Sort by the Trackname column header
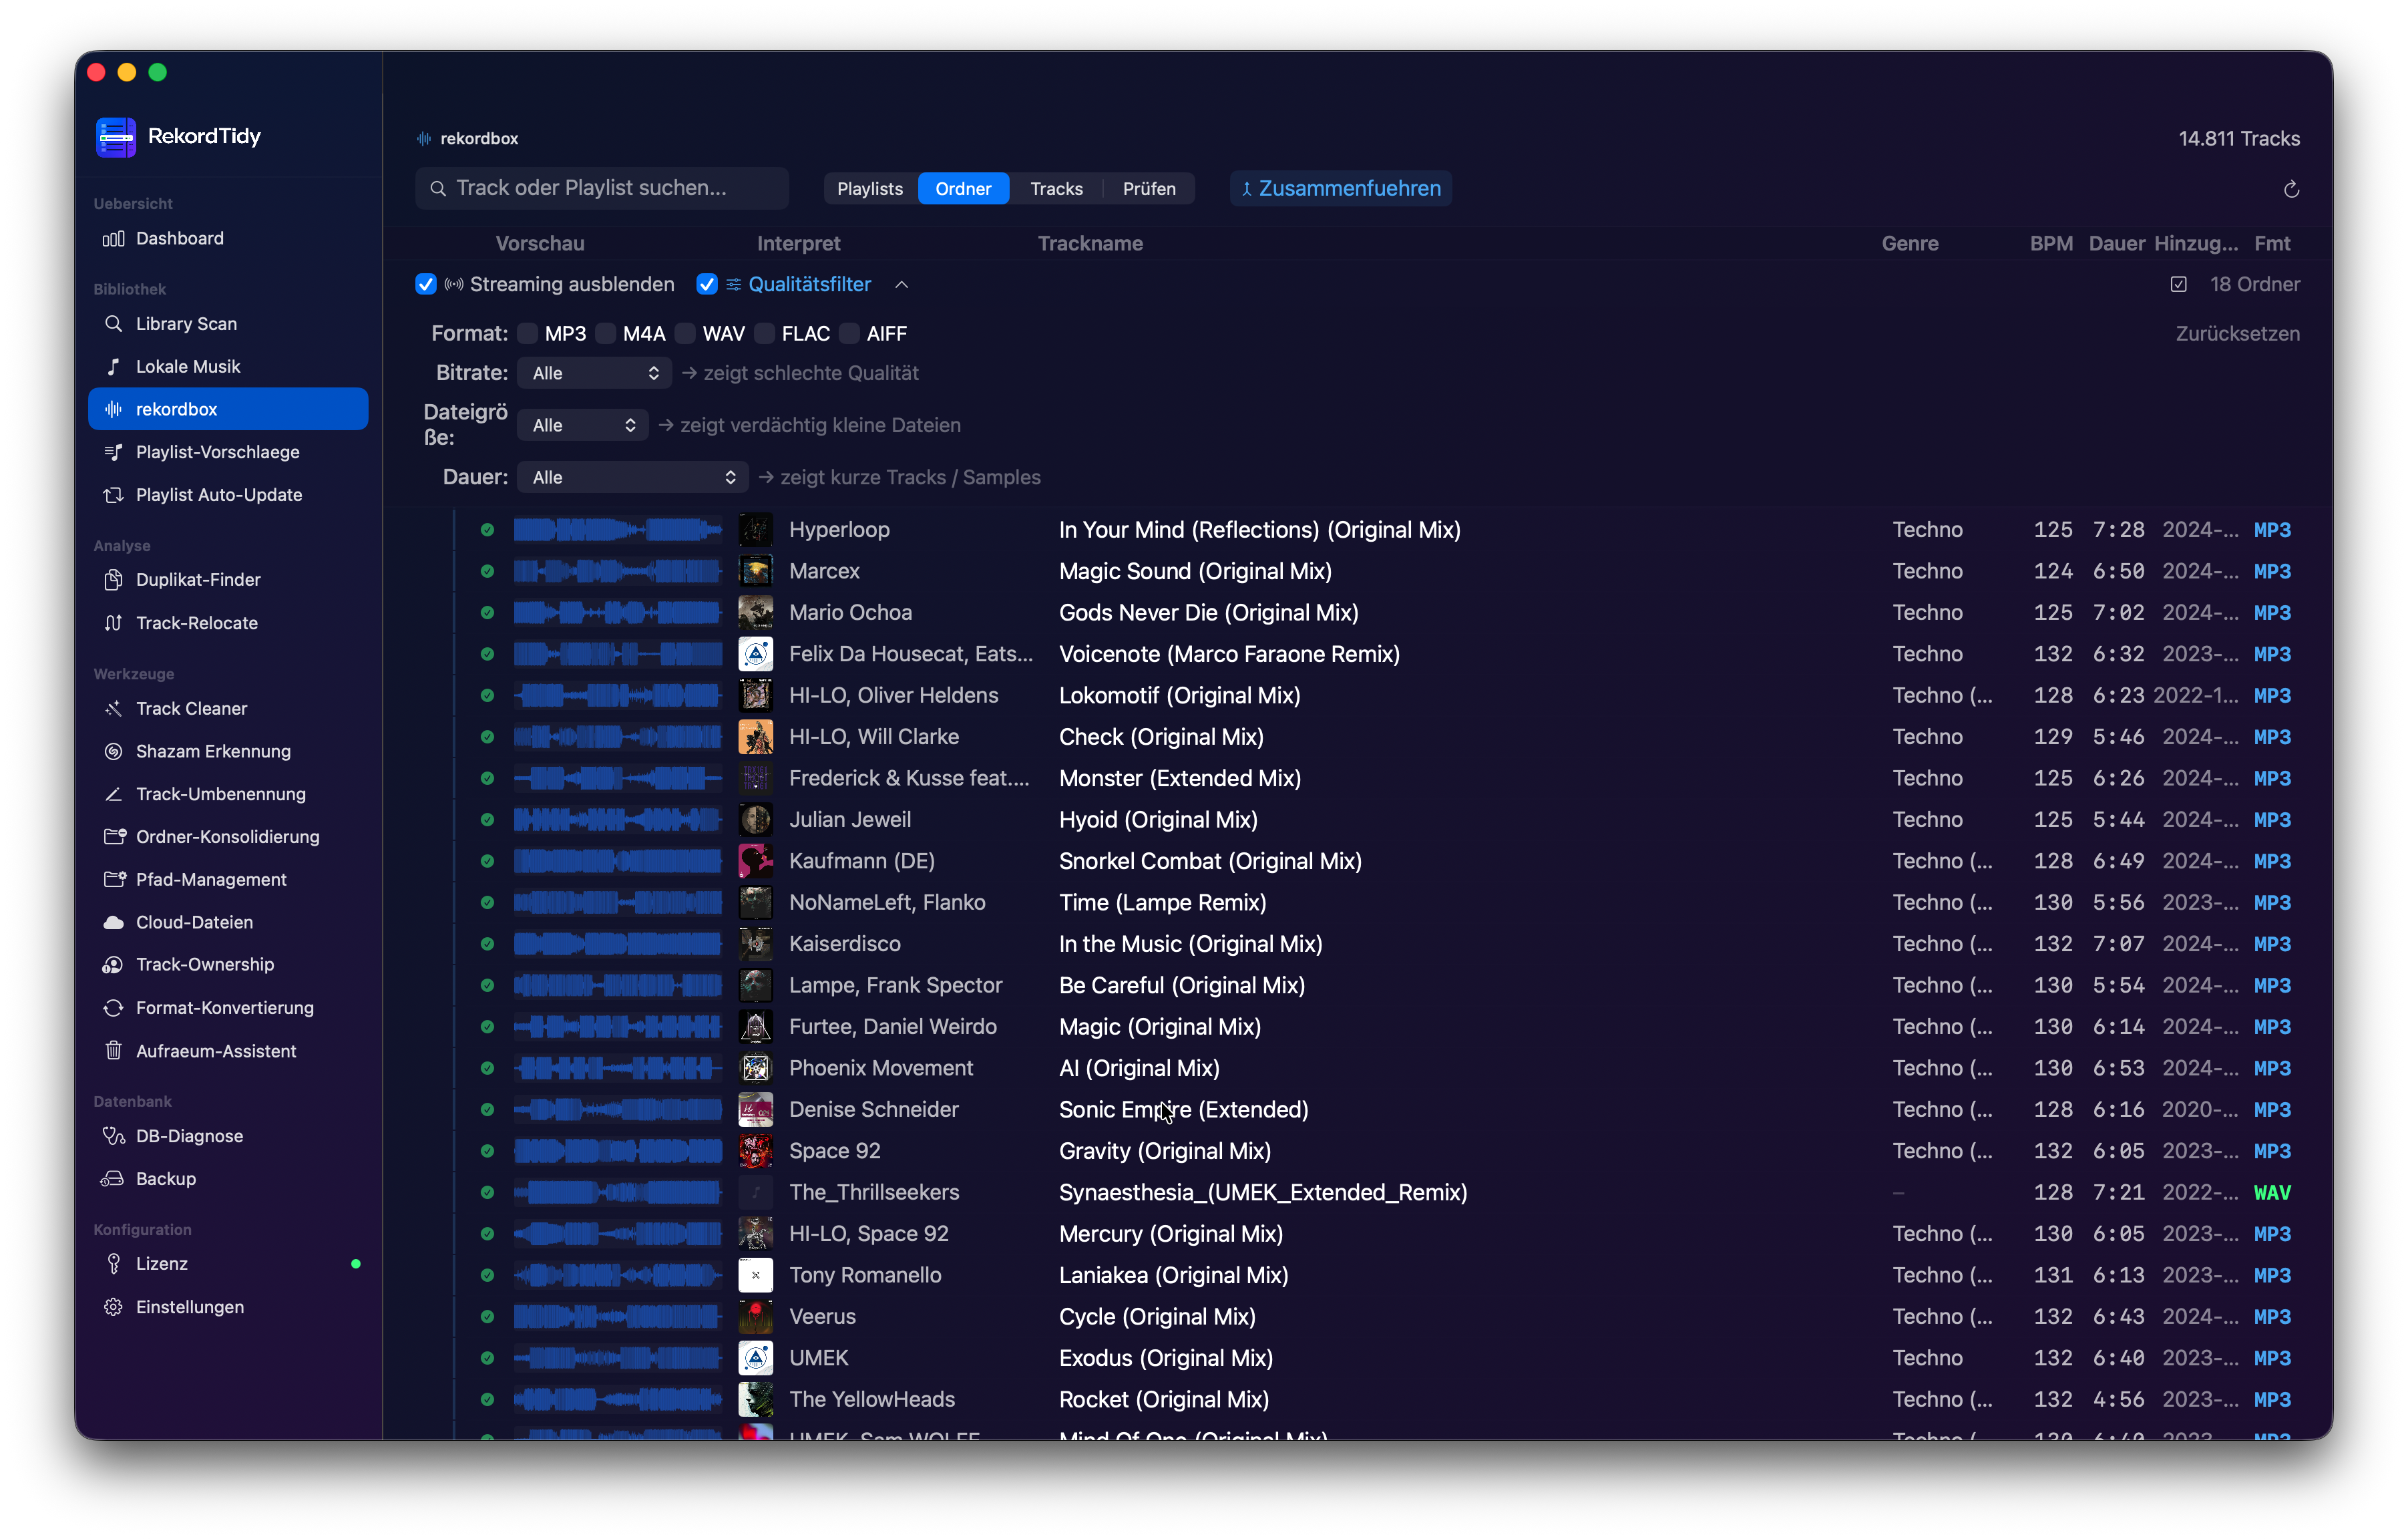The image size is (2408, 1539). [x=1090, y=244]
